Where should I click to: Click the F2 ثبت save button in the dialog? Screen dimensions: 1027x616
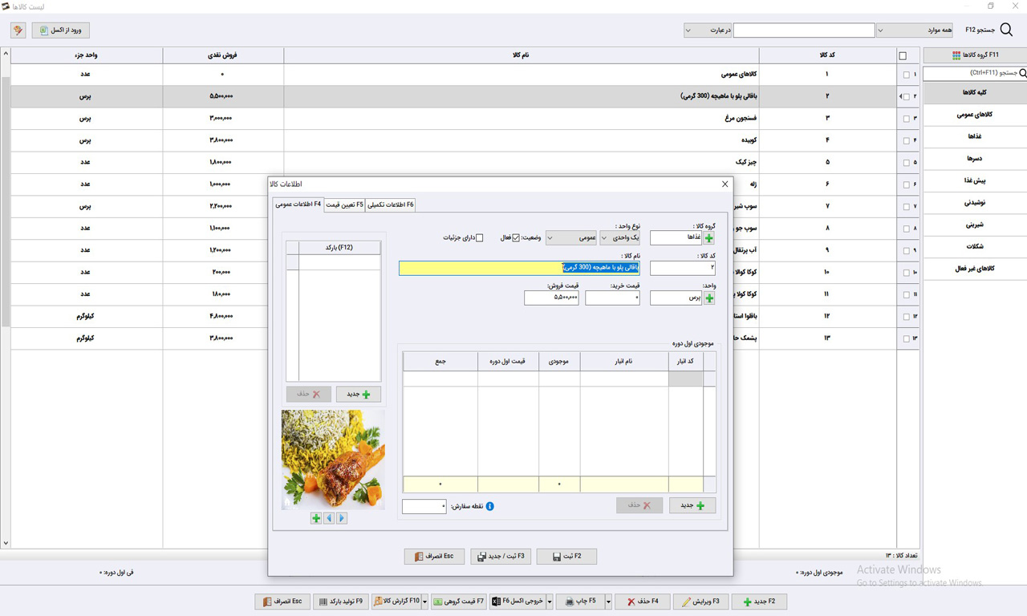pyautogui.click(x=566, y=556)
